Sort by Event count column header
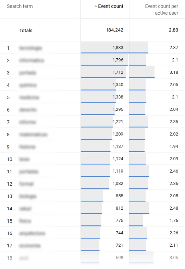Screen dimensions: 185x269 (x=111, y=6)
